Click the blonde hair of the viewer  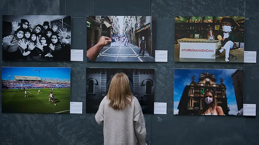point(120,90)
